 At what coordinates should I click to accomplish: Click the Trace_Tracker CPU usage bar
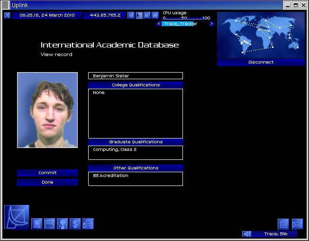click(x=185, y=24)
